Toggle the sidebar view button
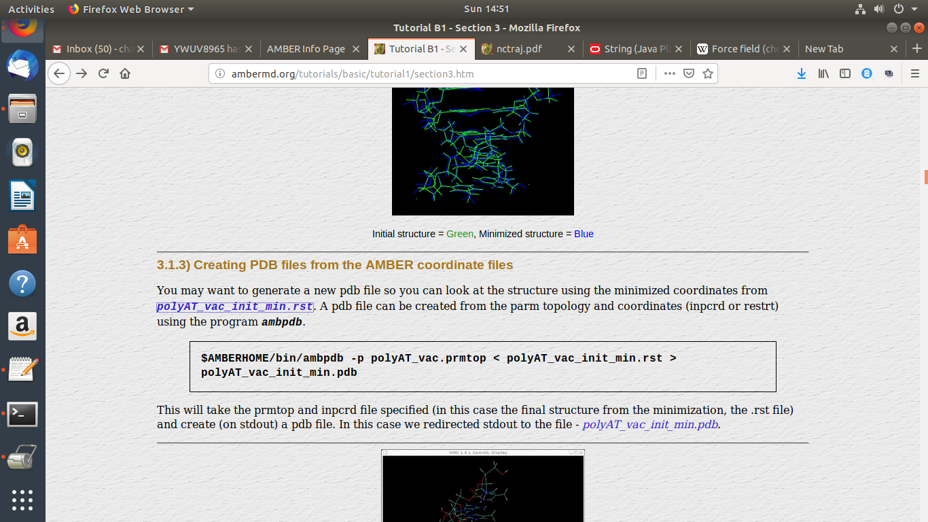The image size is (928, 522). 845,73
